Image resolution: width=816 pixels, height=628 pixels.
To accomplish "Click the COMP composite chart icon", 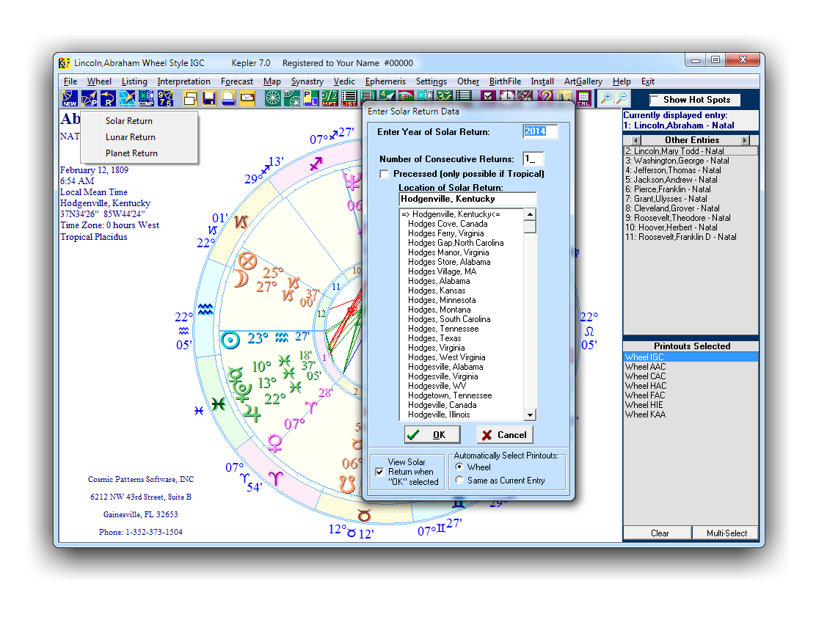I will coord(146,98).
